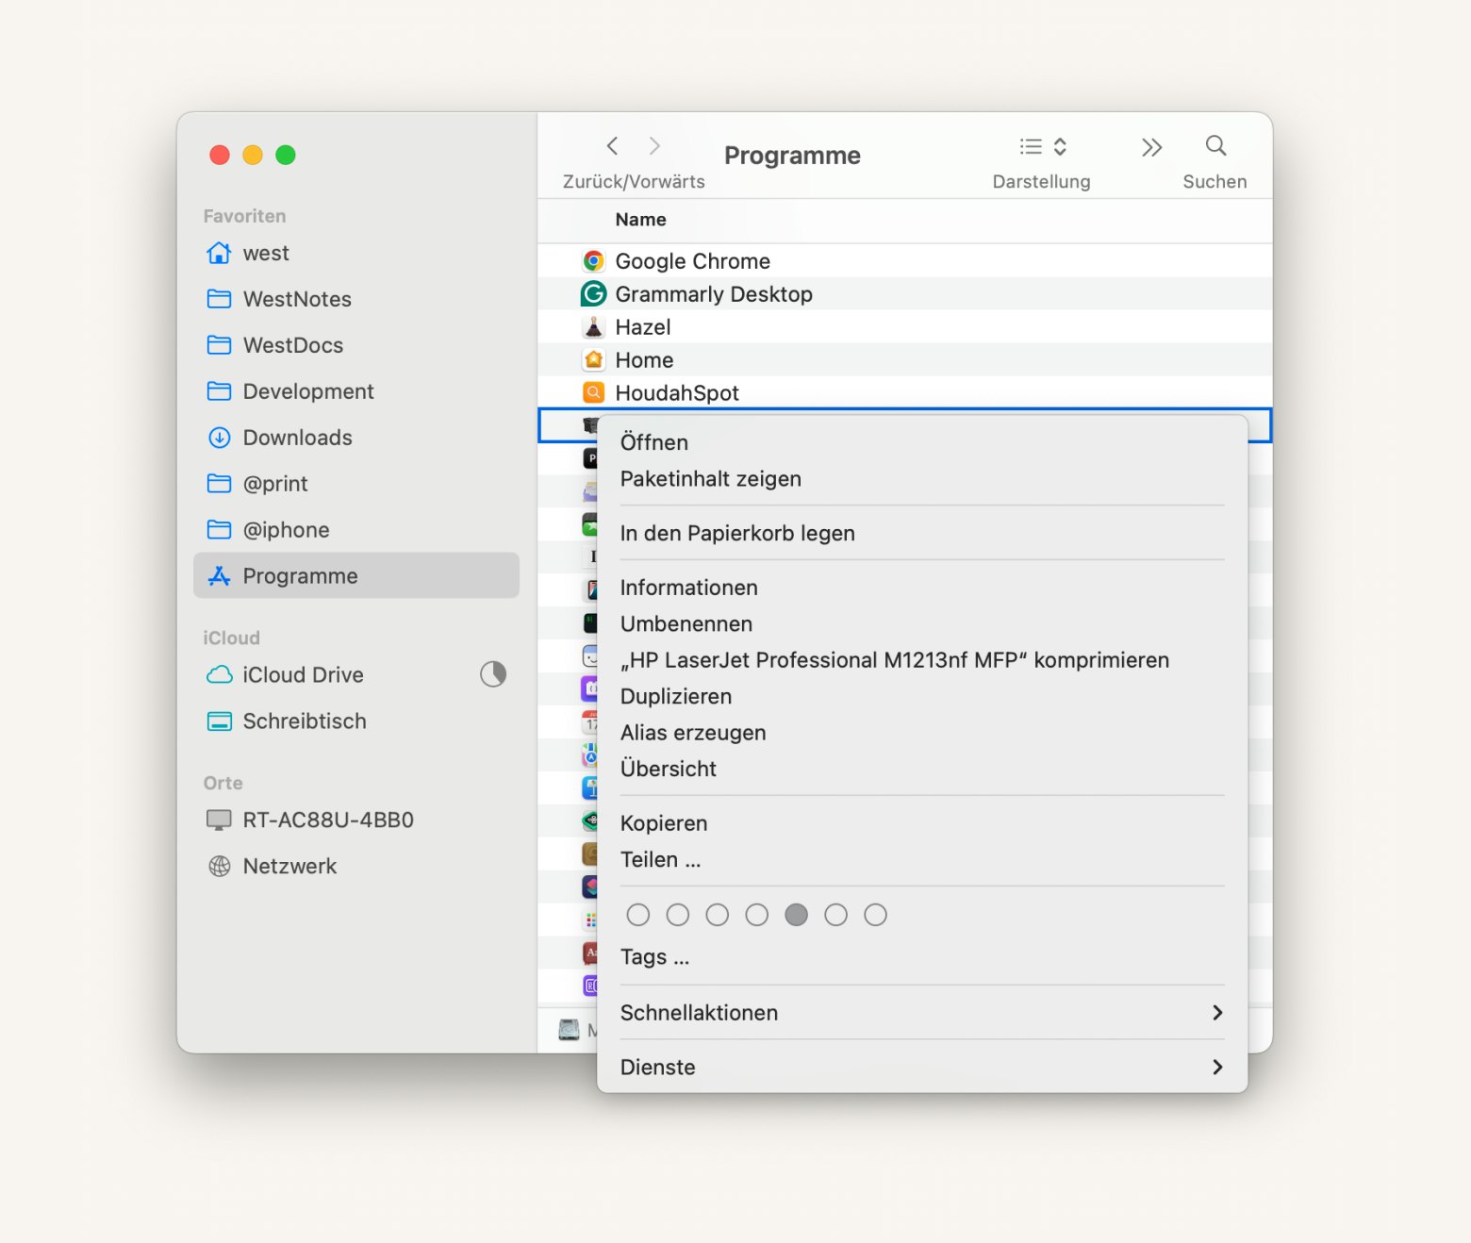Select the last tag color circle

pos(876,915)
